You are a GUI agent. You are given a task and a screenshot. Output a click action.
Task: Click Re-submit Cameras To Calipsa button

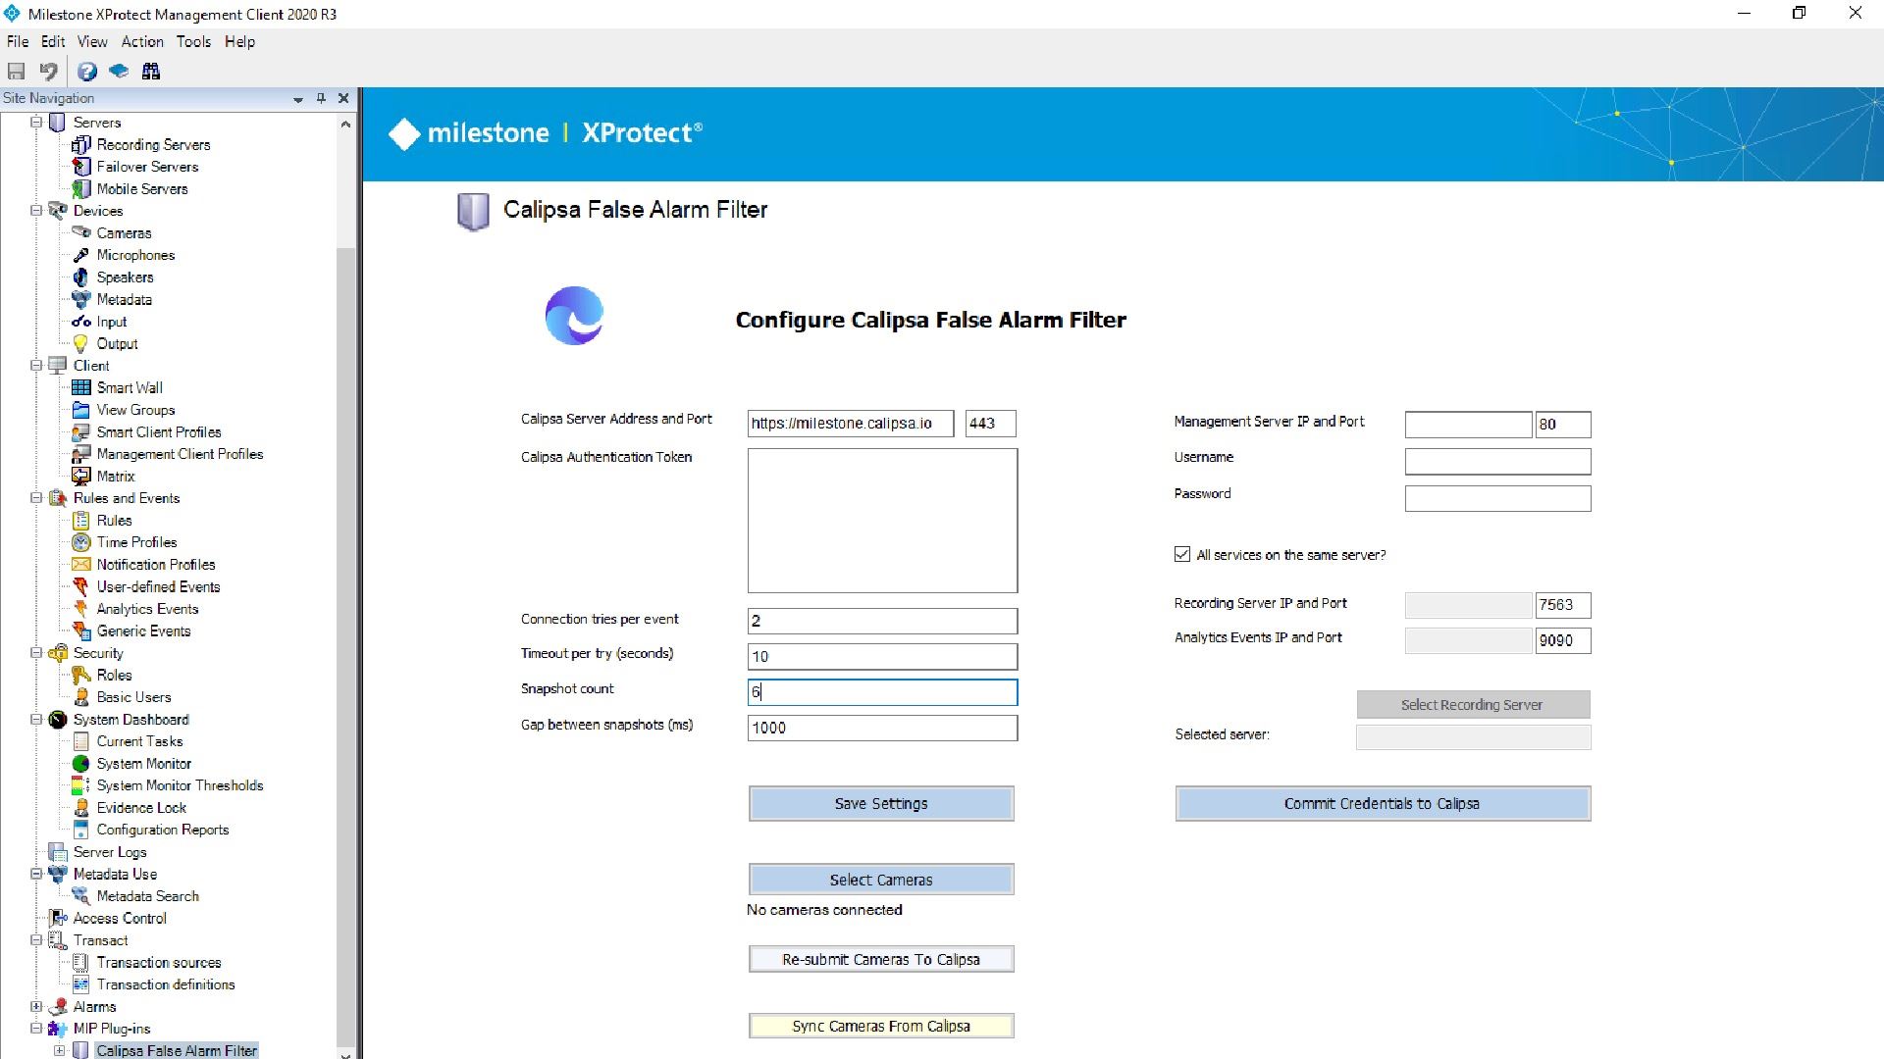point(881,959)
